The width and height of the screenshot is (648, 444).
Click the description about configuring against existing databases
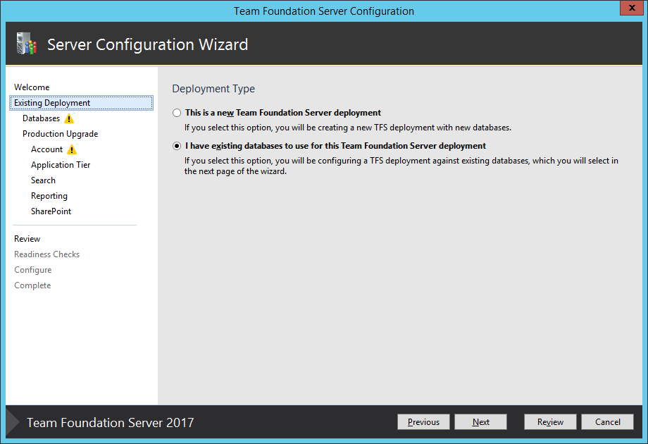pyautogui.click(x=401, y=166)
